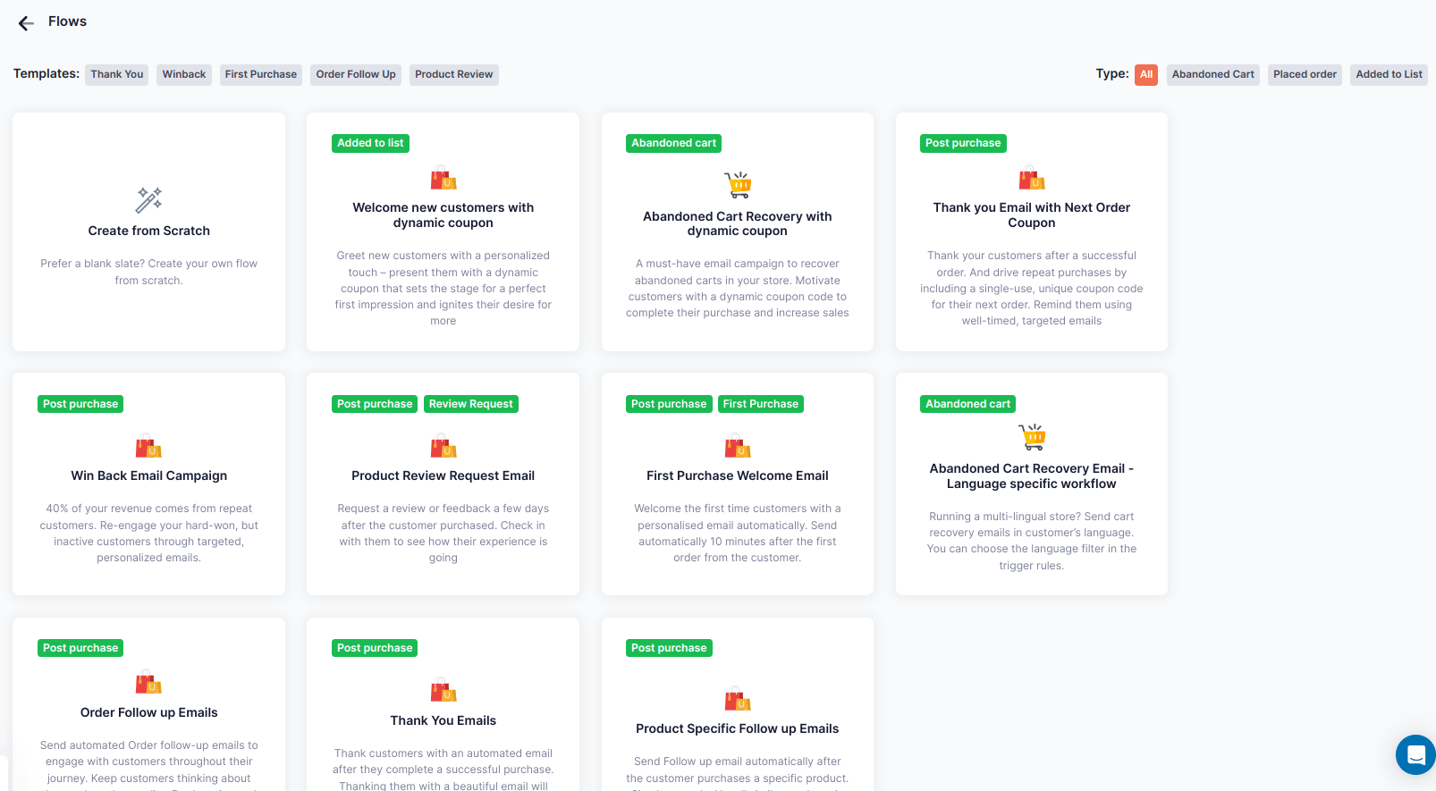Click the shopping bag icon on Welcome new customers card

tap(443, 178)
